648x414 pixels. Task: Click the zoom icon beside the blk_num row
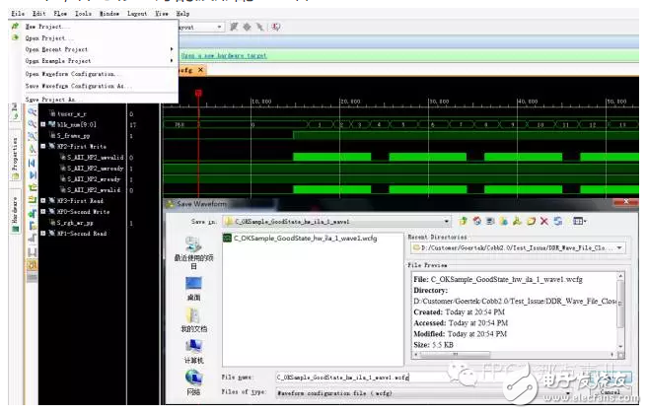coord(32,125)
